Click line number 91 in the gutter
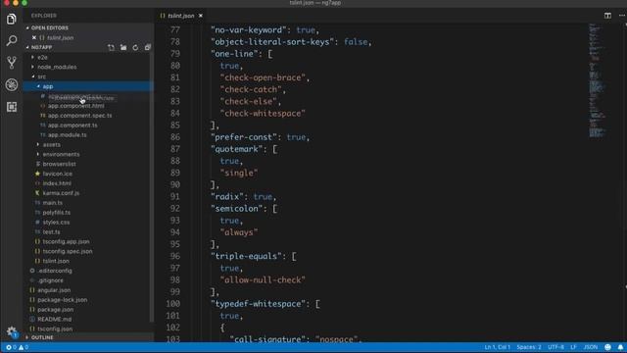 174,197
